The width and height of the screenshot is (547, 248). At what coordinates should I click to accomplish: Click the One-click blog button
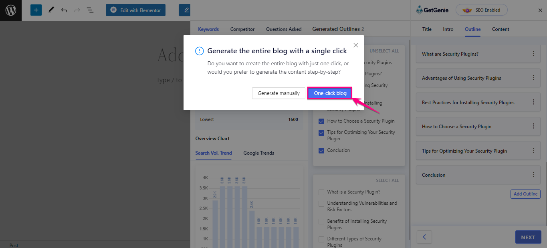330,93
